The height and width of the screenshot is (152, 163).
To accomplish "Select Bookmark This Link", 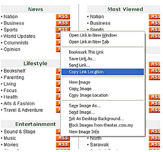I will click(103, 52).
